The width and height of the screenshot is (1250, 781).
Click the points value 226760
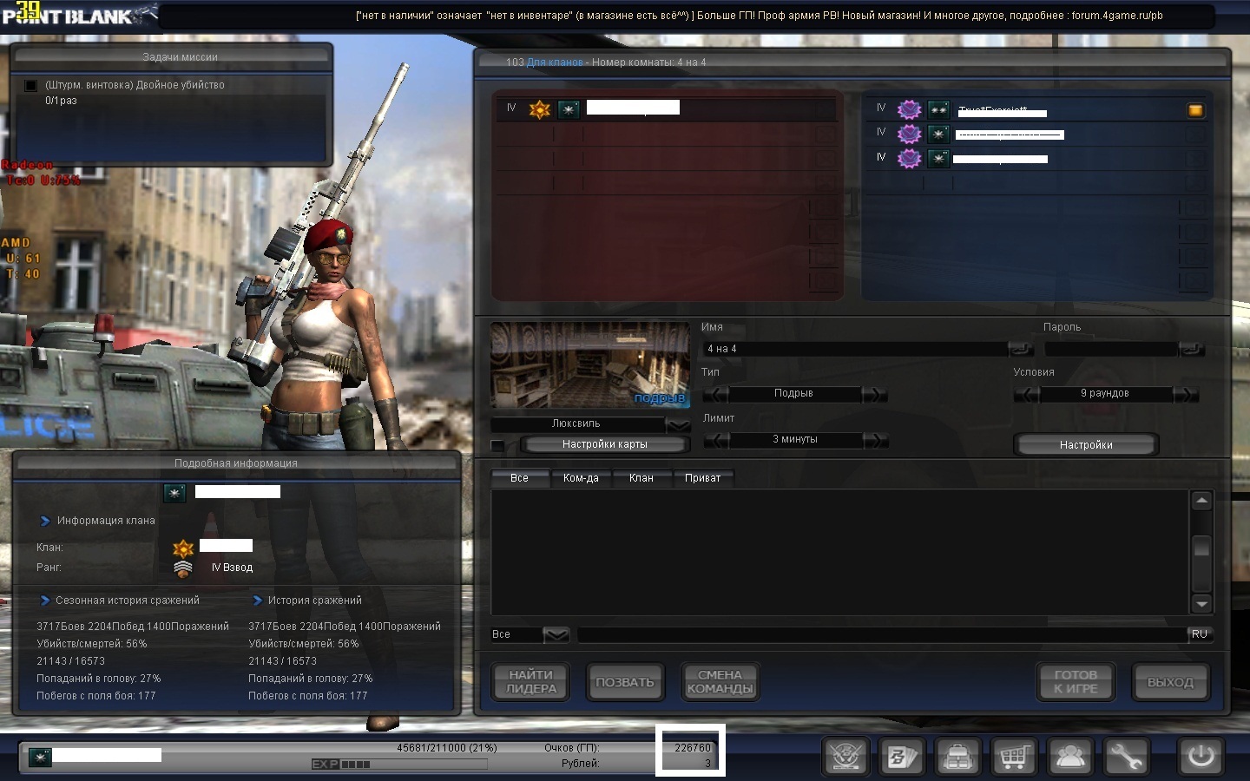pyautogui.click(x=693, y=748)
